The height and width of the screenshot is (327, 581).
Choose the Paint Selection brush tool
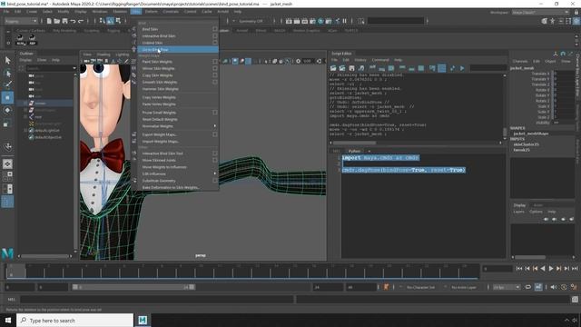click(7, 84)
